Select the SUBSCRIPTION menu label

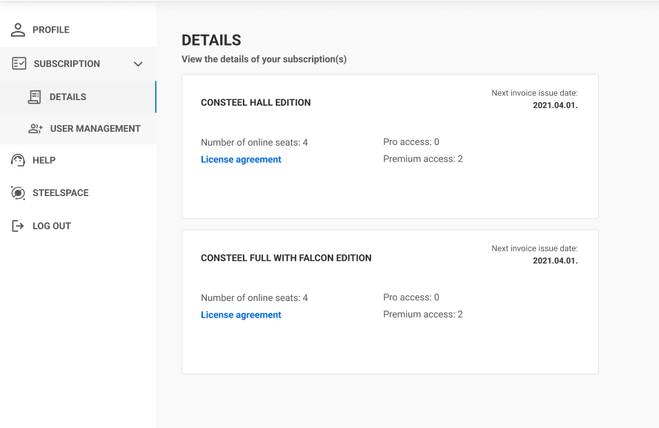coord(67,64)
